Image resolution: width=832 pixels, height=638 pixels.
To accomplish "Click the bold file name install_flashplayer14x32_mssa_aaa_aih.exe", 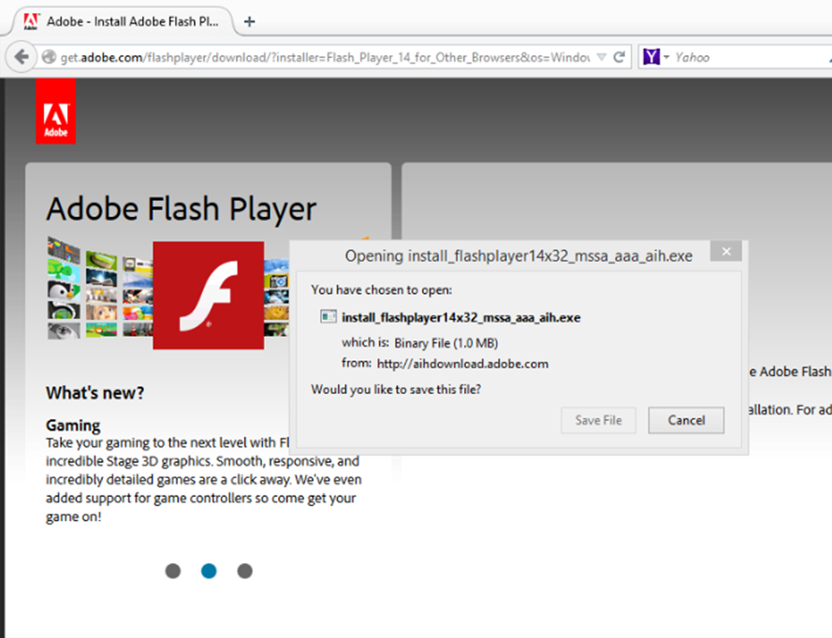I will [461, 318].
